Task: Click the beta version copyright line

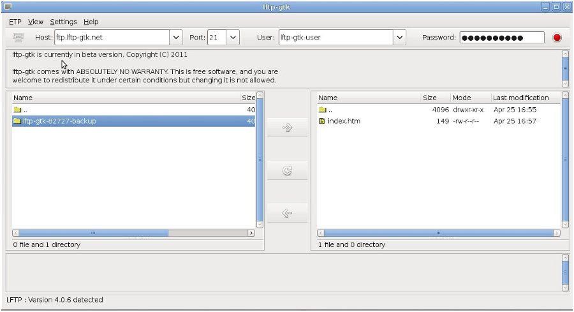Action: (99, 55)
